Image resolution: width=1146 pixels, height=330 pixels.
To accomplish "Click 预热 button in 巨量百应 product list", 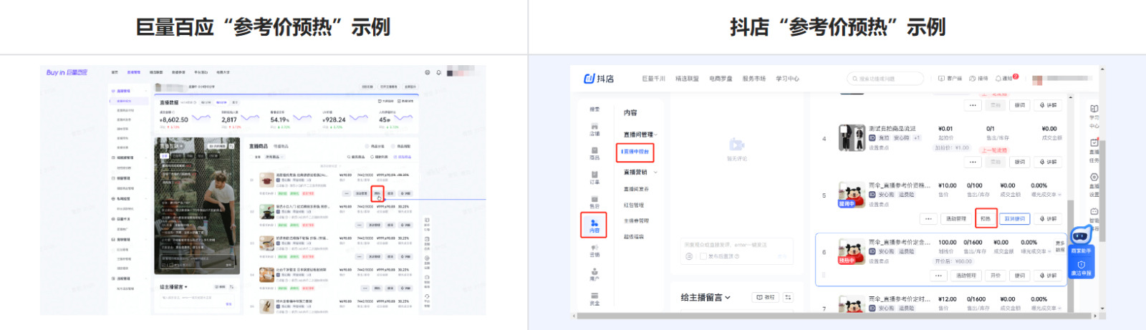I will [x=377, y=193].
